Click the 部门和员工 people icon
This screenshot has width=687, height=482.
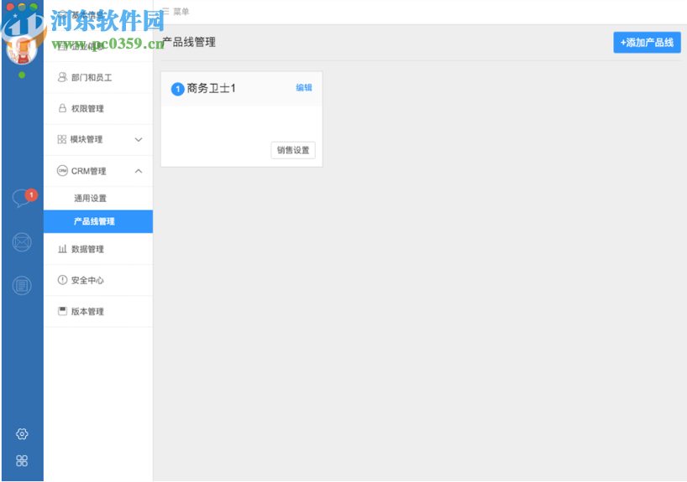click(x=62, y=77)
